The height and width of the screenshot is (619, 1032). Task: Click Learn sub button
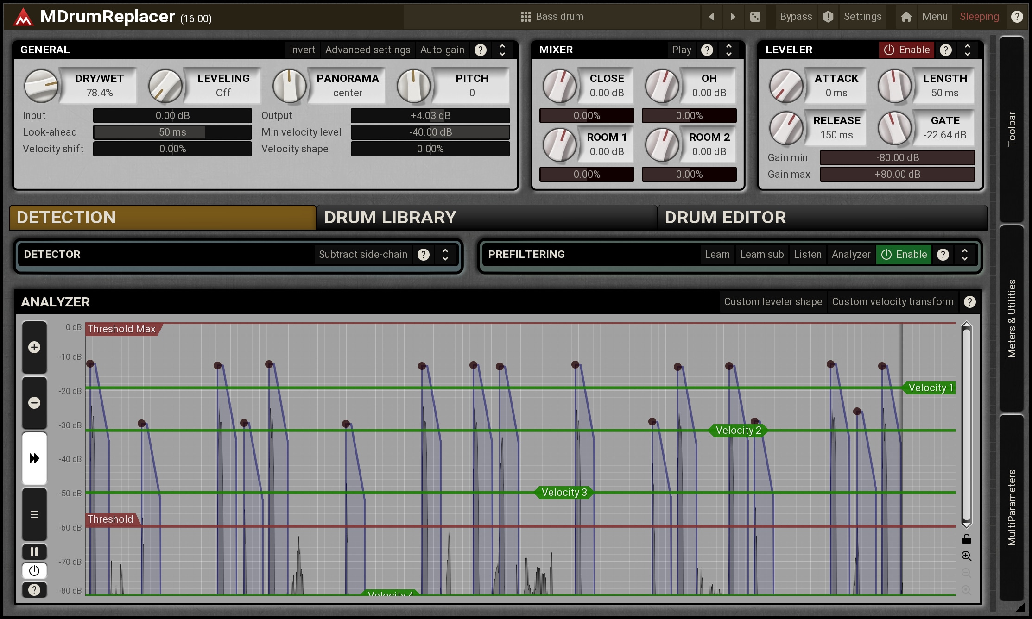point(761,255)
